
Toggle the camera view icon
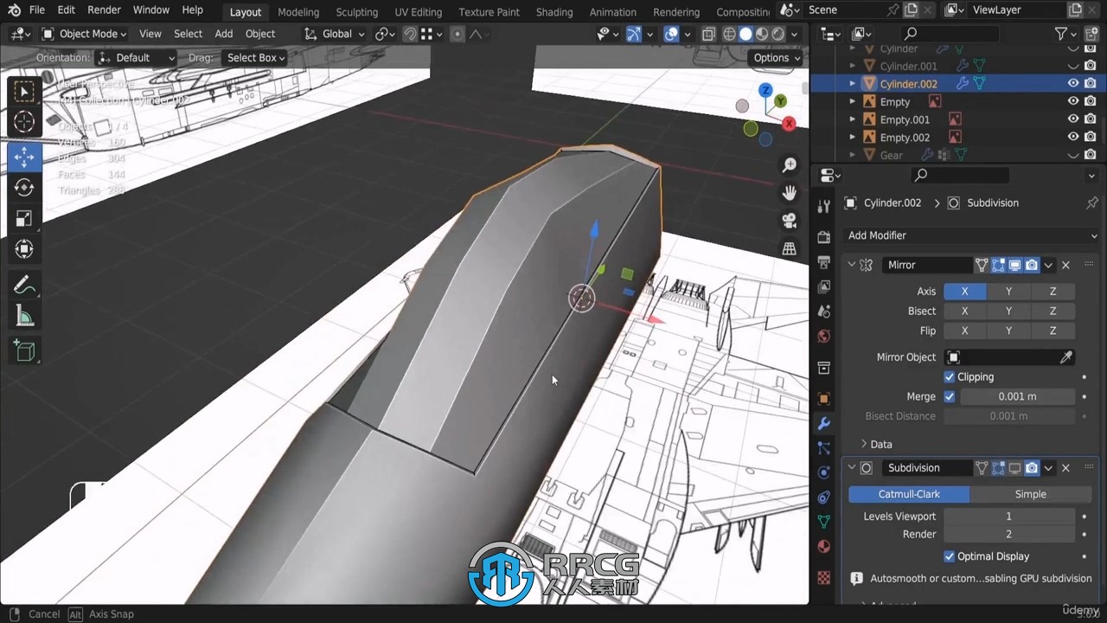[x=789, y=221]
